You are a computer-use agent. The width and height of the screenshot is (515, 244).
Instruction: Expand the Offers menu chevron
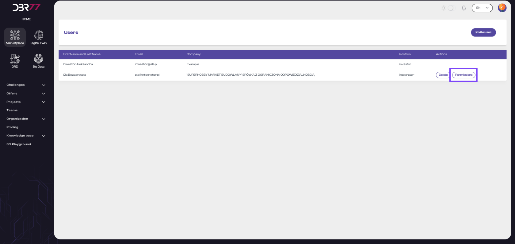44,93
